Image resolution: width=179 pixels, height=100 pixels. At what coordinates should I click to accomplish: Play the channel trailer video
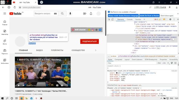click(19, 85)
